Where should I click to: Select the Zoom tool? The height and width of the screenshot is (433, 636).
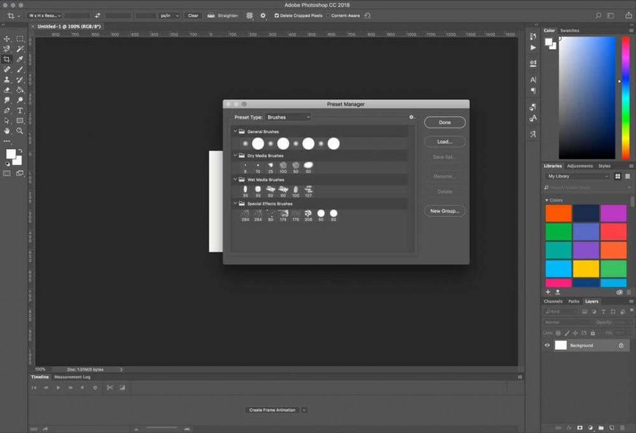click(20, 131)
